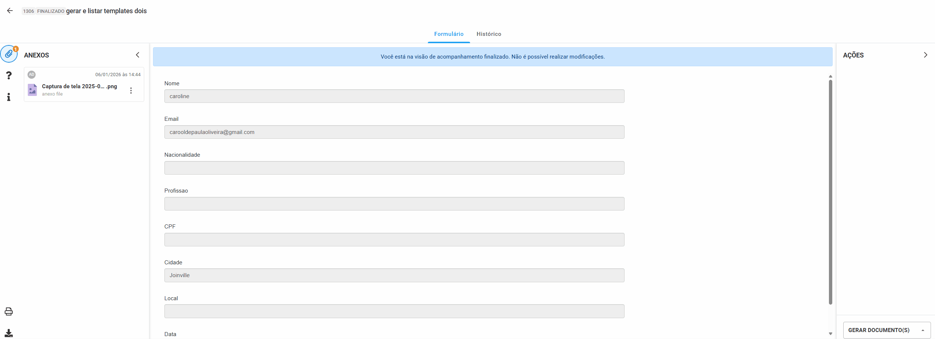Click the Cidade field showing Joinville

394,275
